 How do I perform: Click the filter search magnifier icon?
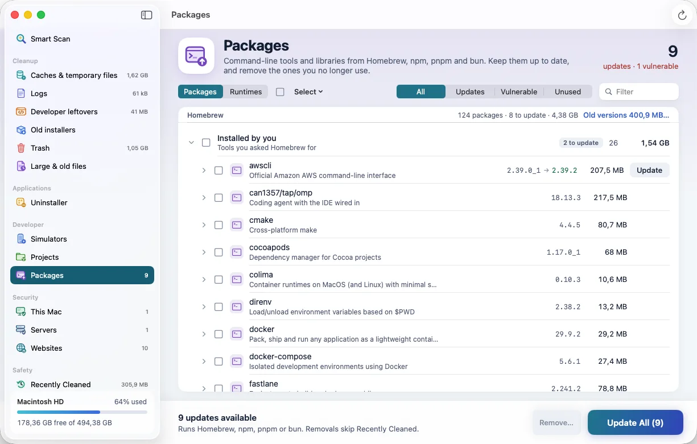609,92
